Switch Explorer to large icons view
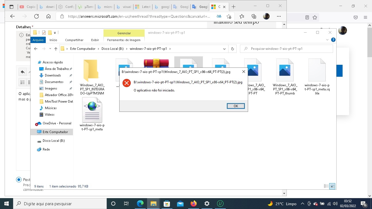Image resolution: width=372 pixels, height=209 pixels. (x=332, y=186)
